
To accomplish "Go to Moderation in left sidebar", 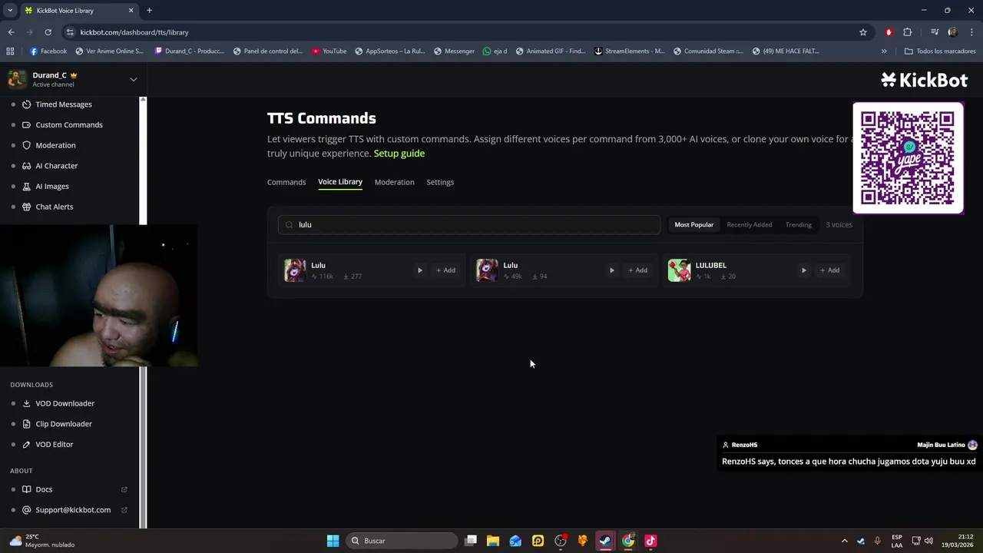I will coord(55,145).
